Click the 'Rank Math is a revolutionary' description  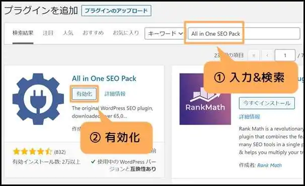(x=271, y=141)
